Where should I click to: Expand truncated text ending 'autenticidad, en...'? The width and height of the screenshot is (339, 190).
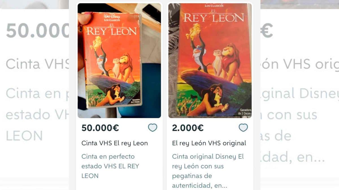click(x=200, y=185)
